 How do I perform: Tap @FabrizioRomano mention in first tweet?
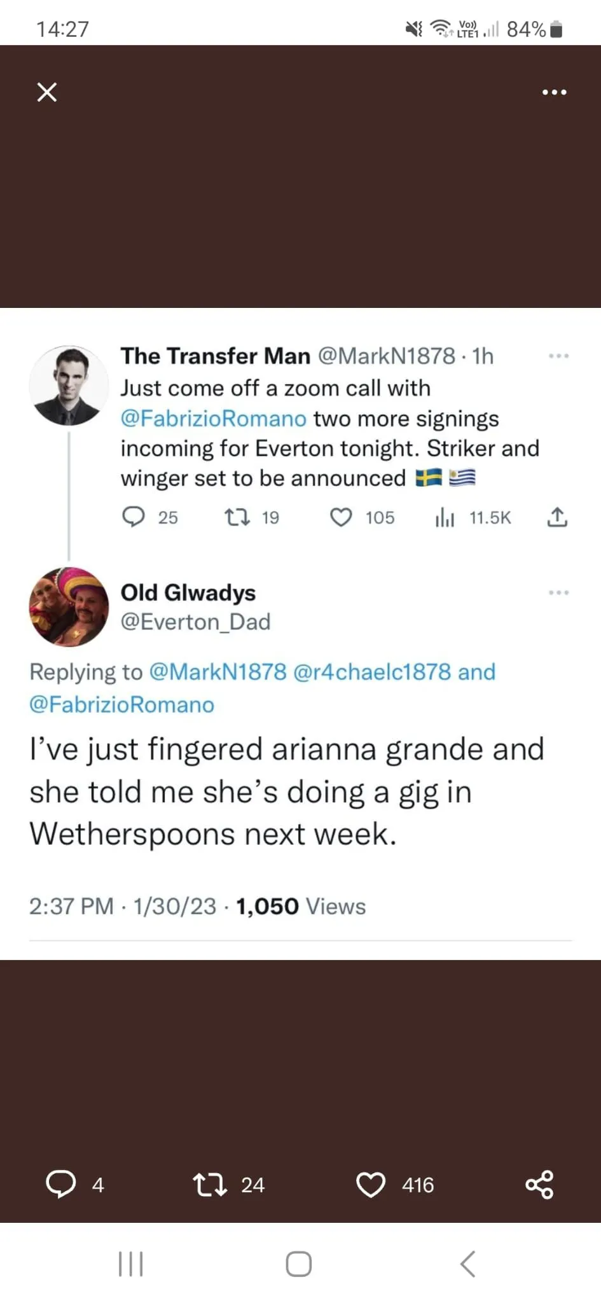214,419
